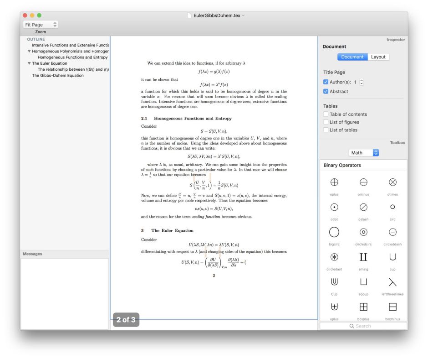428x359 pixels.
Task: Uncheck the Abstract title page option
Action: [x=326, y=91]
